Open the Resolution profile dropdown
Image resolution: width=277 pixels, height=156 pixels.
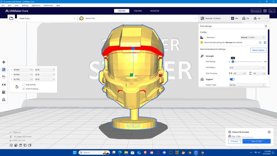click(253, 37)
